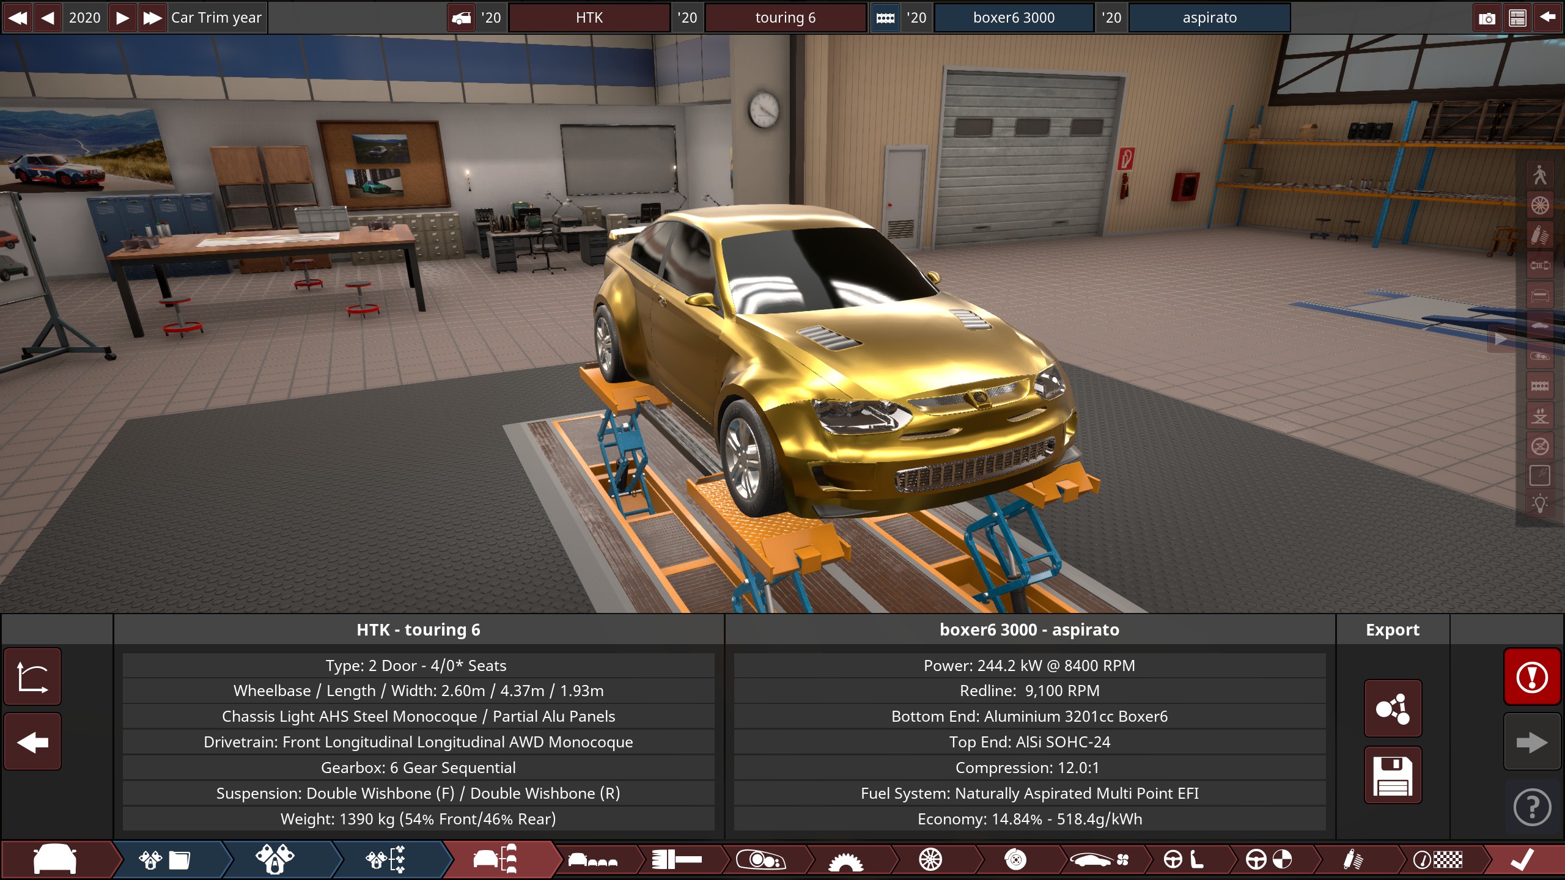Open the wheels and tyres tab
1565x880 pixels.
coord(930,860)
